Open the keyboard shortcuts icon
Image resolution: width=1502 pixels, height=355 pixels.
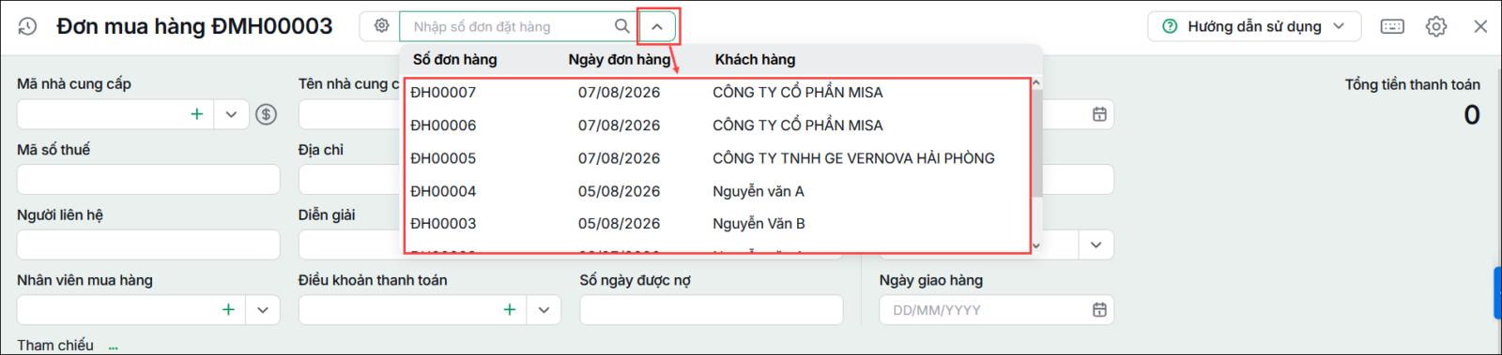coord(1392,26)
